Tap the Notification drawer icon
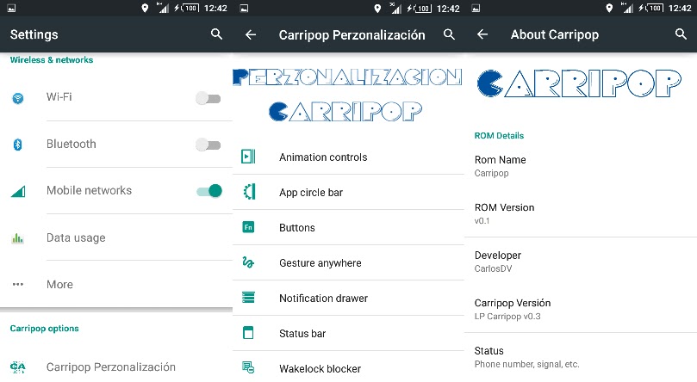697x382 pixels. [x=248, y=298]
